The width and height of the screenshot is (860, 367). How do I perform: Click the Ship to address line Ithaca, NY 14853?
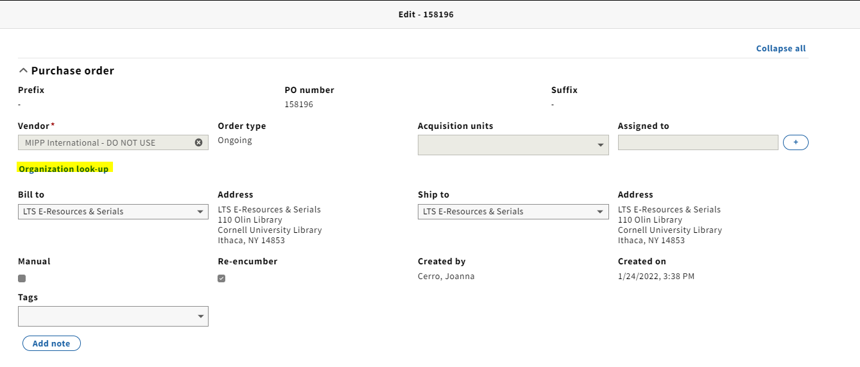pyautogui.click(x=651, y=240)
